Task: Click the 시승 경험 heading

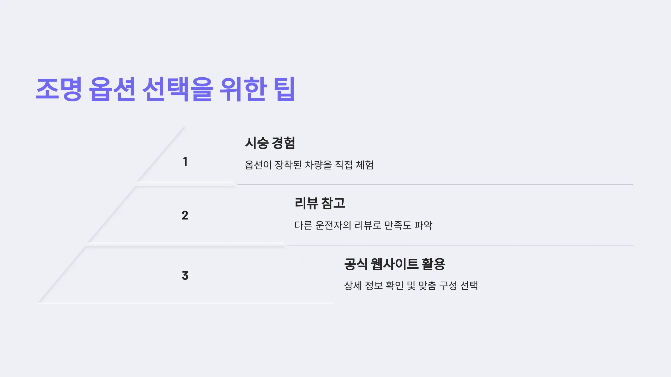Action: click(x=270, y=143)
